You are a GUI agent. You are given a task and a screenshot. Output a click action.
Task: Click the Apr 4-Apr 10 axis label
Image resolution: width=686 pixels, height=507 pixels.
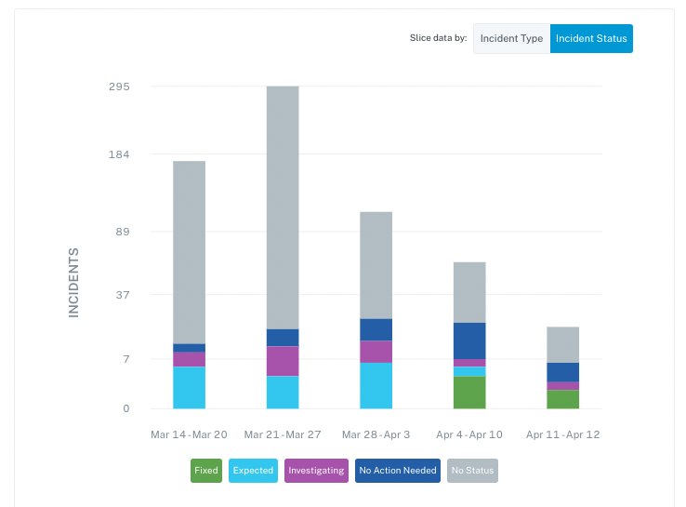pyautogui.click(x=469, y=434)
